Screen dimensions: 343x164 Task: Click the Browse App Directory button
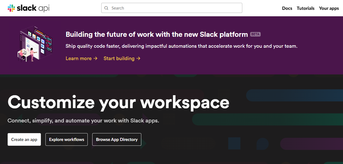tap(117, 140)
